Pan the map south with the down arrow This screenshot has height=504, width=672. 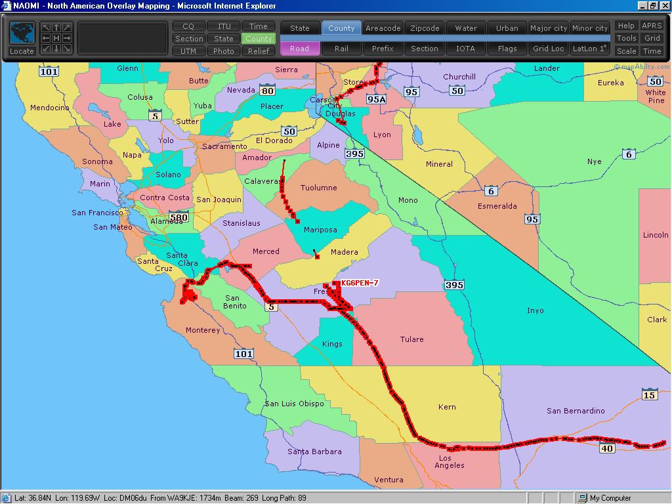56,49
